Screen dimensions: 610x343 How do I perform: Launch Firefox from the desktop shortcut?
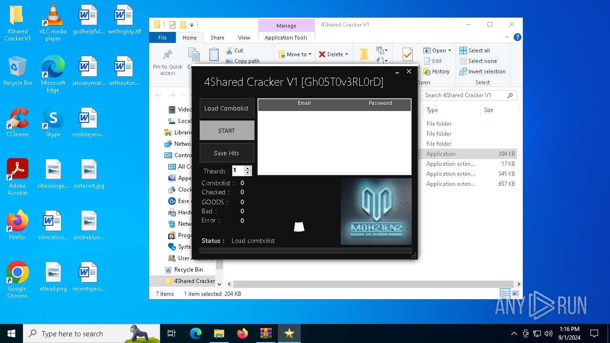(17, 225)
